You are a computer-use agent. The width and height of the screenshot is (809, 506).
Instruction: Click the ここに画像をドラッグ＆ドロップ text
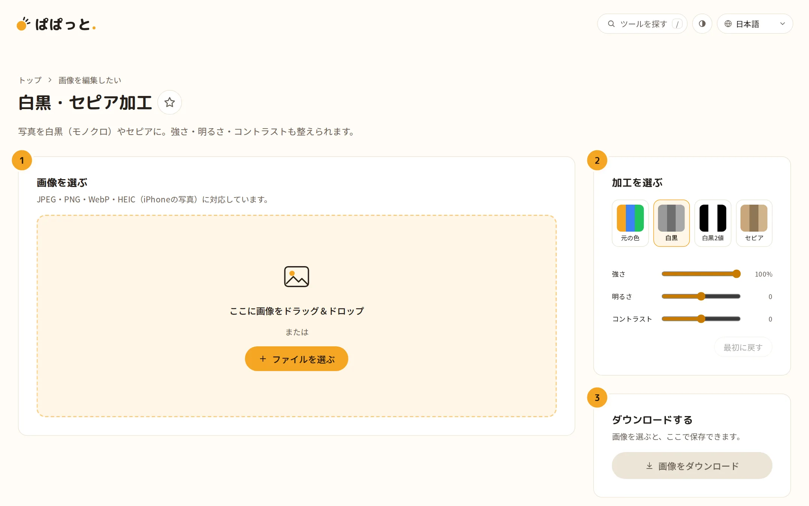pos(296,311)
